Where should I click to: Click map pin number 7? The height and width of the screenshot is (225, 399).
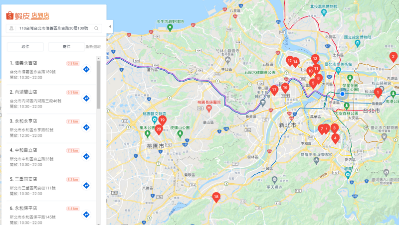[322, 129]
